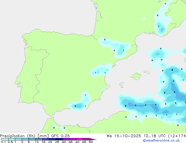The height and width of the screenshot is (143, 186).
Task: Click the 45–50 mm legend swatch
Action: pos(86,139)
